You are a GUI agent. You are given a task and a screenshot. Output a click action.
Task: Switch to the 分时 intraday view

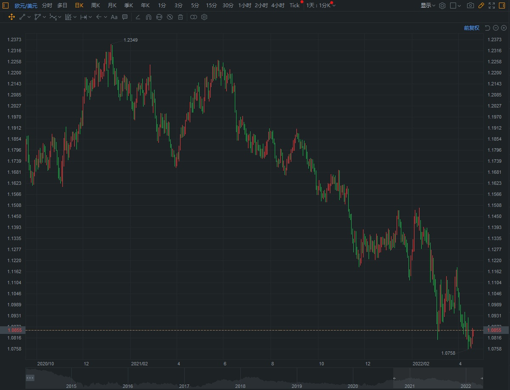pyautogui.click(x=47, y=6)
